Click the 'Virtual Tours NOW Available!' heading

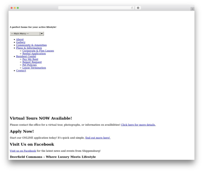41,118
